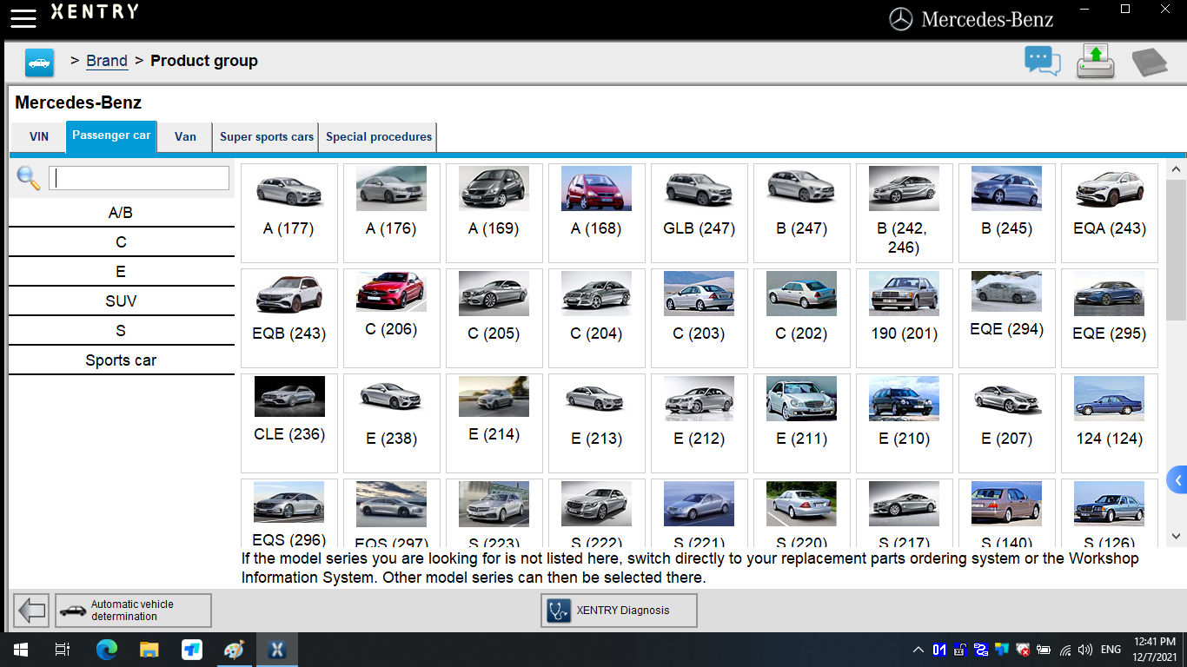The height and width of the screenshot is (667, 1187).
Task: Select the EQE (295) model
Action: 1110,318
